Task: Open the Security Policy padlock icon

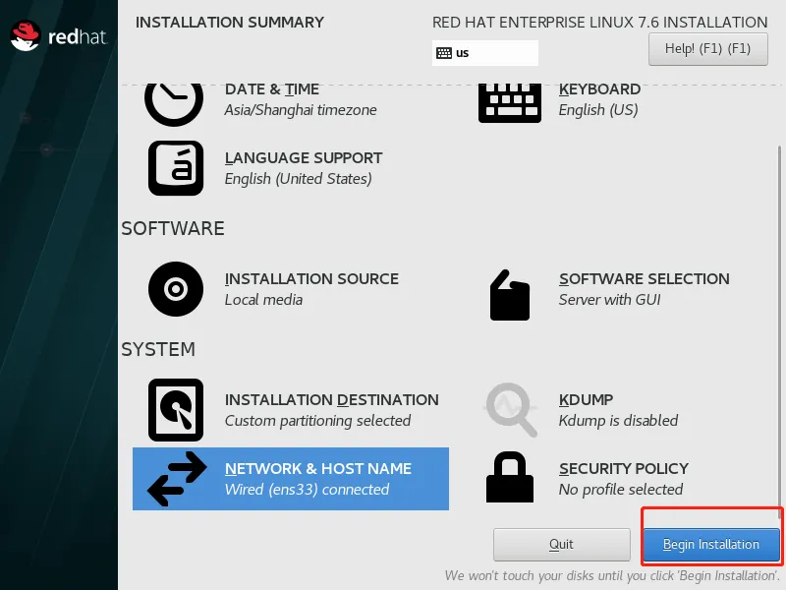Action: click(x=509, y=479)
